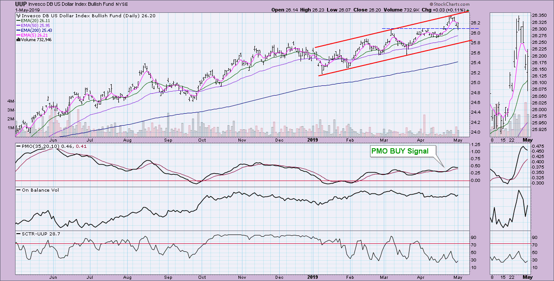Click the EMA(5) 26.21 legend entry

pos(34,35)
